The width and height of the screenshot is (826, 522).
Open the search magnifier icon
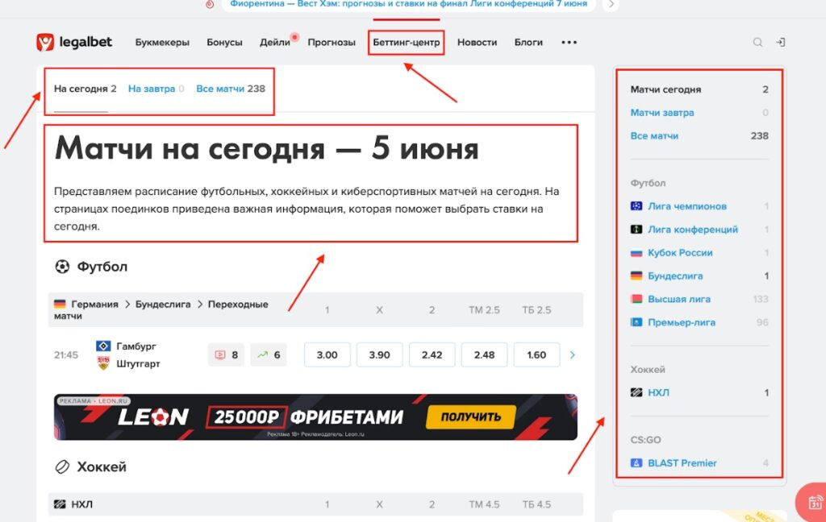click(757, 43)
